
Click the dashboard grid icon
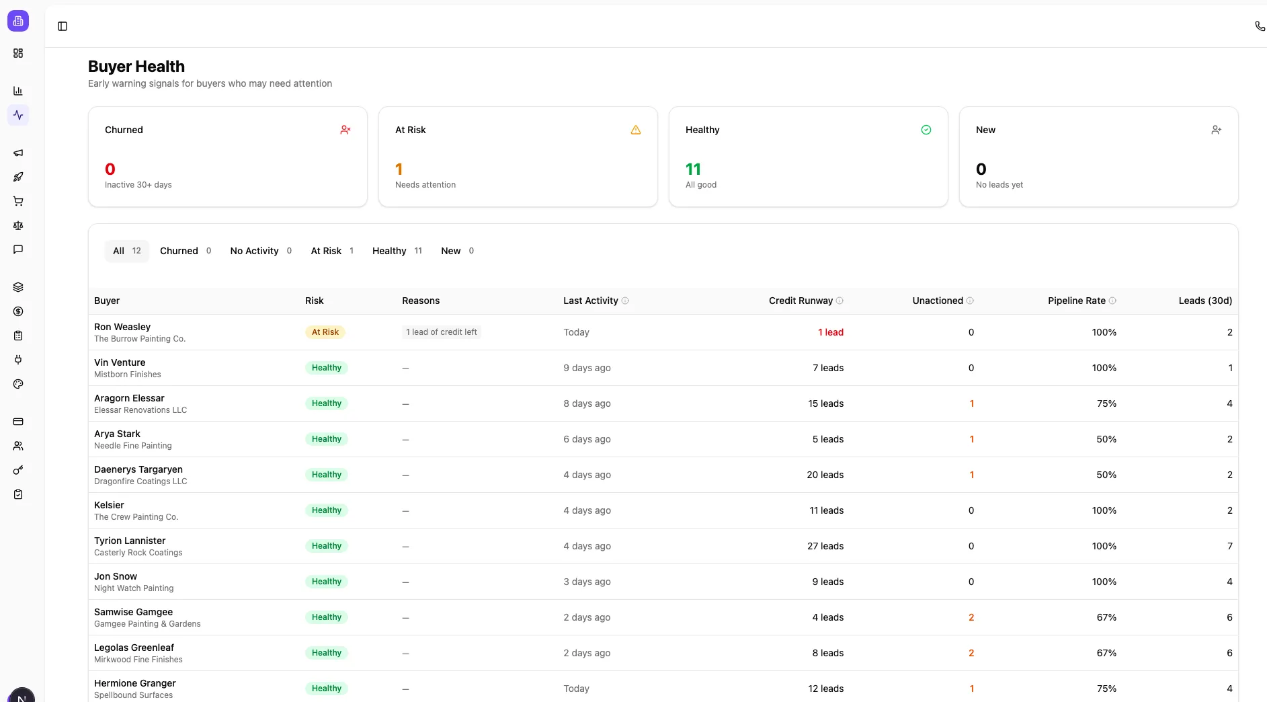(x=18, y=54)
